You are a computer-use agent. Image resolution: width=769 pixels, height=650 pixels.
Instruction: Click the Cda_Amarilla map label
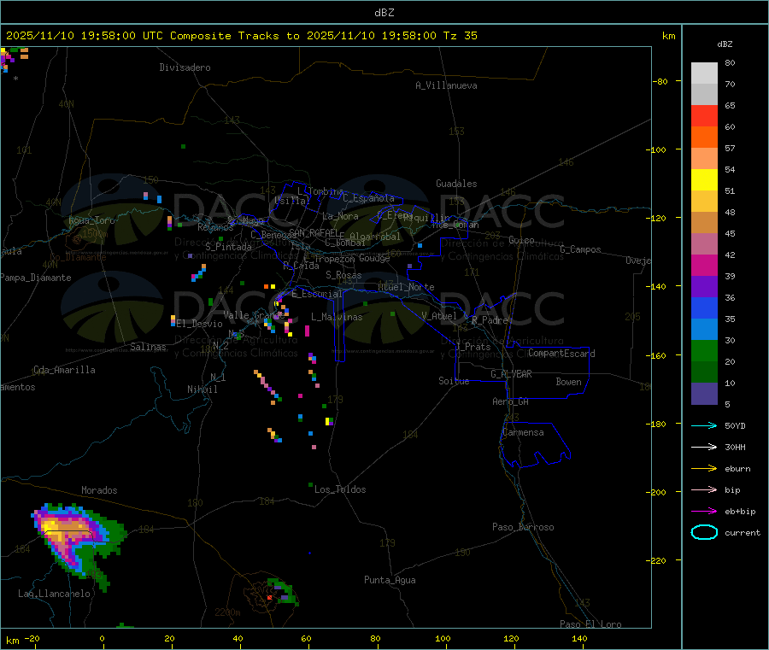tap(64, 370)
